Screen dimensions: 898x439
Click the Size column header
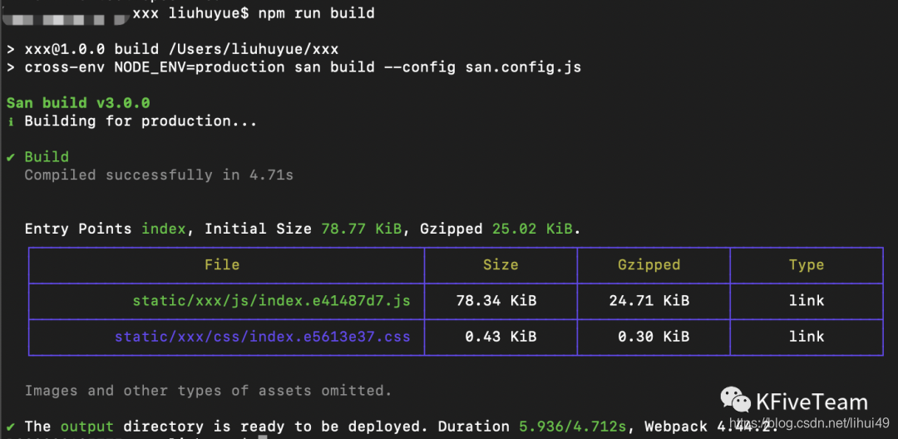click(501, 265)
